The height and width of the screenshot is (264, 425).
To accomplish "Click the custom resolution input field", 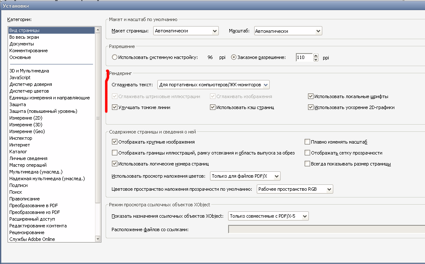I will point(304,58).
